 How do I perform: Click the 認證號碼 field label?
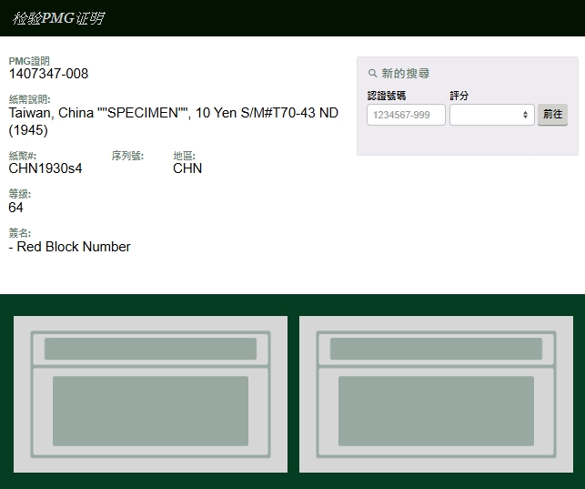pyautogui.click(x=387, y=96)
